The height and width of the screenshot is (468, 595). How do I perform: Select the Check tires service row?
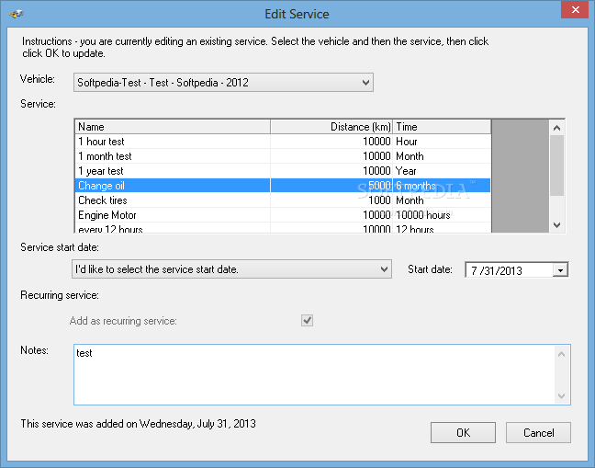(x=283, y=200)
